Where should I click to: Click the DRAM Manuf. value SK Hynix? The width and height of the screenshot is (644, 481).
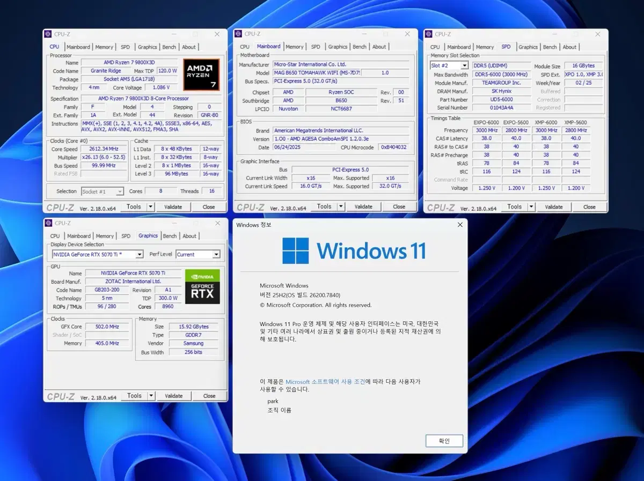(x=501, y=91)
